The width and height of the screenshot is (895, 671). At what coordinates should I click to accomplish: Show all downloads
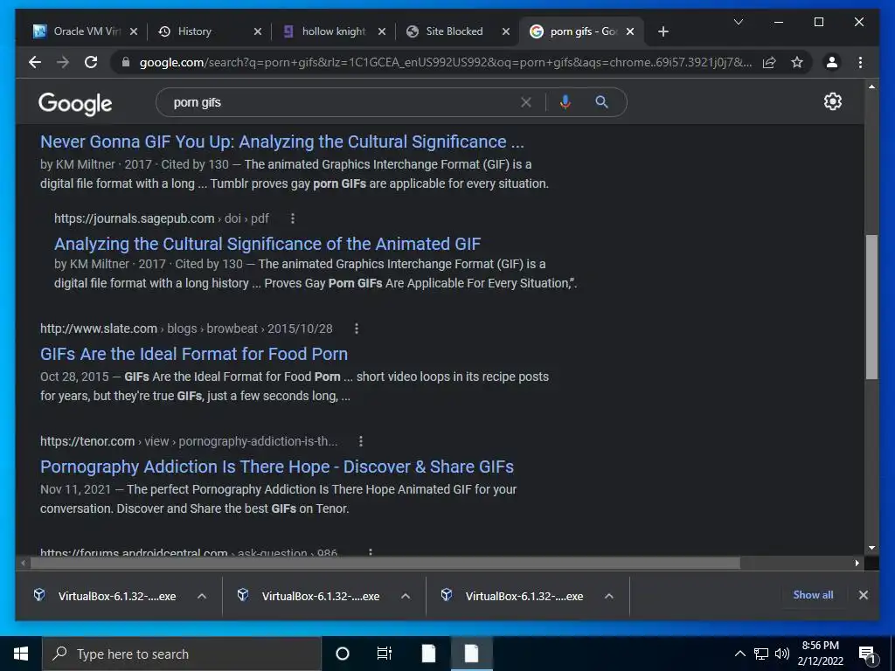pos(813,594)
